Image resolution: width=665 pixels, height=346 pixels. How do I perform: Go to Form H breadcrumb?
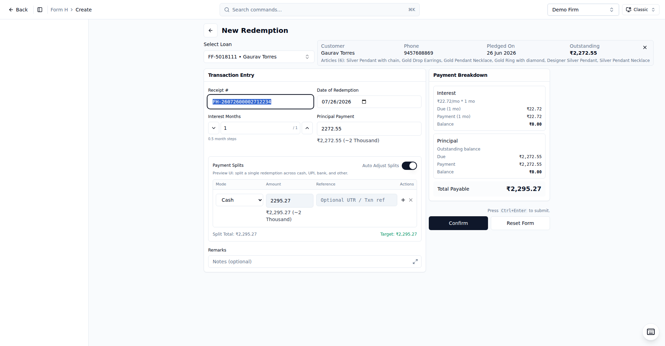click(59, 10)
